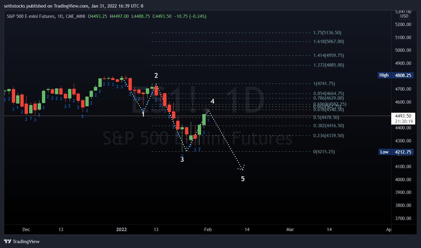Click Fibonacci level 0.382(4416.50)
The image size is (421, 248).
click(328, 126)
